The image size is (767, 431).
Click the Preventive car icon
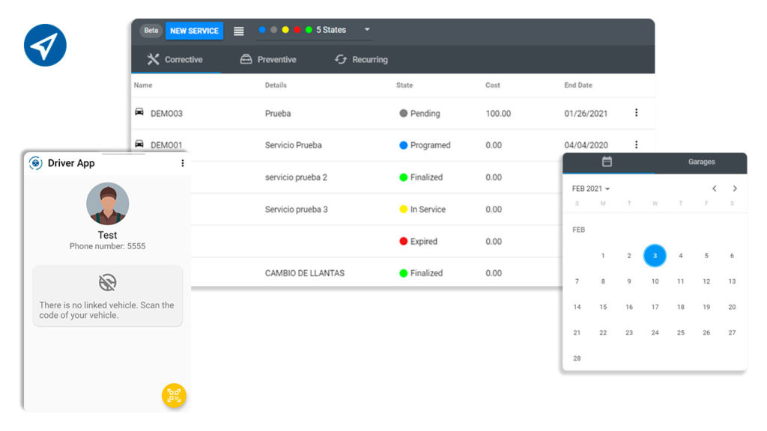(x=246, y=59)
